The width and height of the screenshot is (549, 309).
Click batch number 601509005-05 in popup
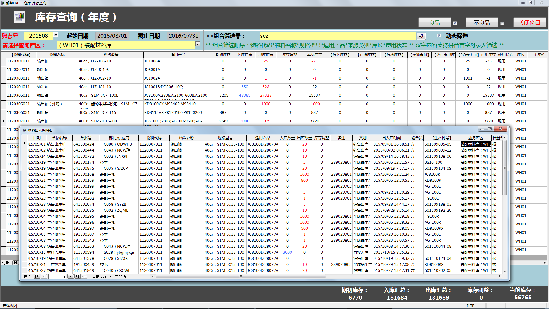pyautogui.click(x=438, y=144)
